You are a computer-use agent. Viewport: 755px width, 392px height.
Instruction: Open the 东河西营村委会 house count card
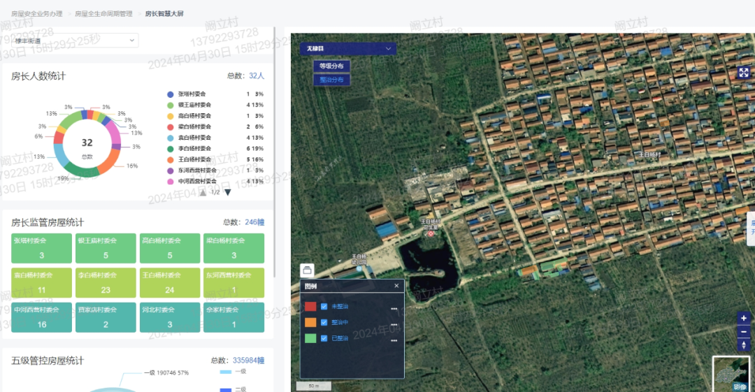pyautogui.click(x=233, y=283)
